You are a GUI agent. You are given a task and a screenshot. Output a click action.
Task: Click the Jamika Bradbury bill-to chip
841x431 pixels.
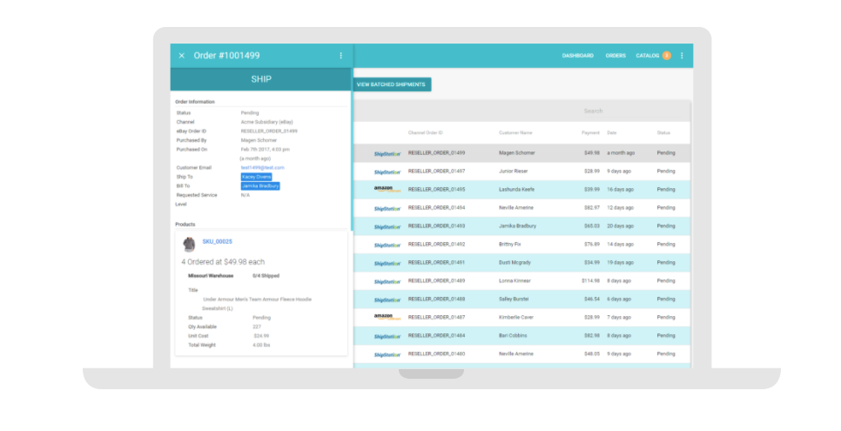pyautogui.click(x=260, y=185)
